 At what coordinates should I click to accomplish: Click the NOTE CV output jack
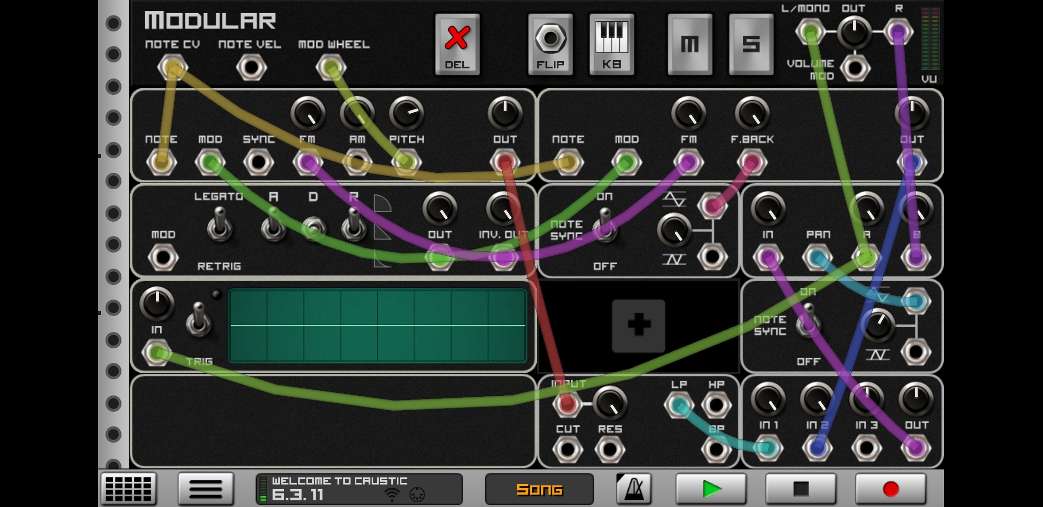tap(172, 68)
